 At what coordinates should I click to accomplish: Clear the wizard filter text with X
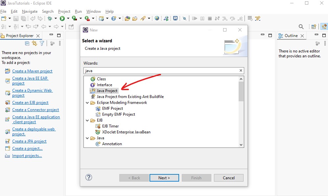[x=241, y=70]
